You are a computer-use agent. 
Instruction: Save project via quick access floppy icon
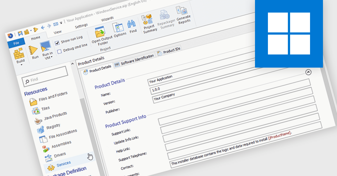click(20, 34)
